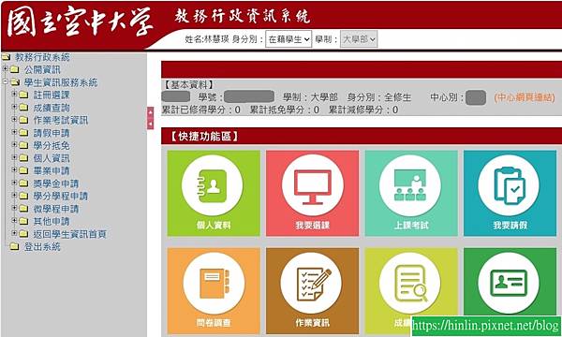The width and height of the screenshot is (562, 337).
Task: Expand the 畢業申請 tree node
Action: click(x=14, y=169)
